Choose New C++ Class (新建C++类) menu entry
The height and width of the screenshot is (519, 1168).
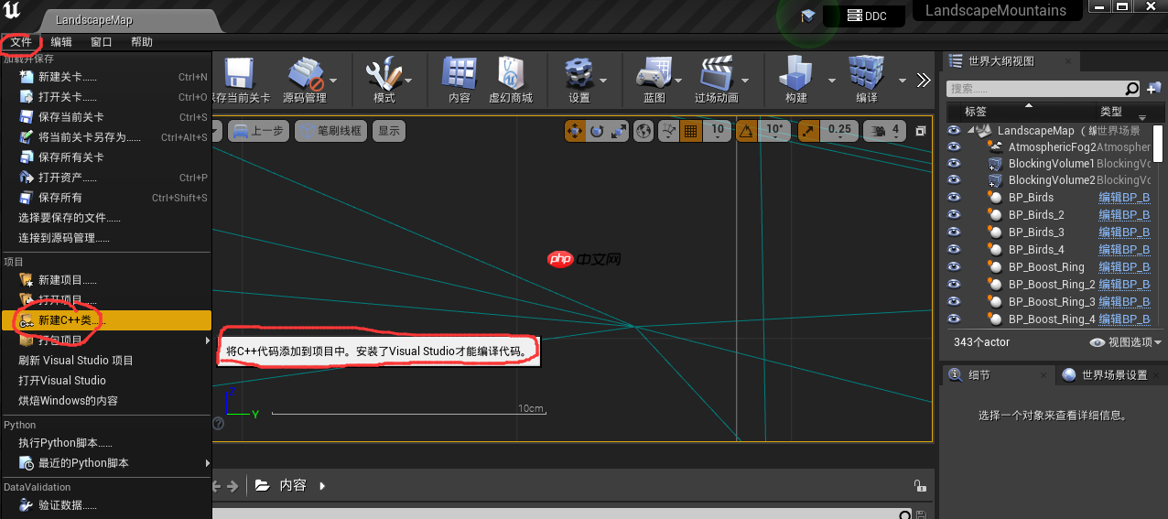click(x=106, y=320)
